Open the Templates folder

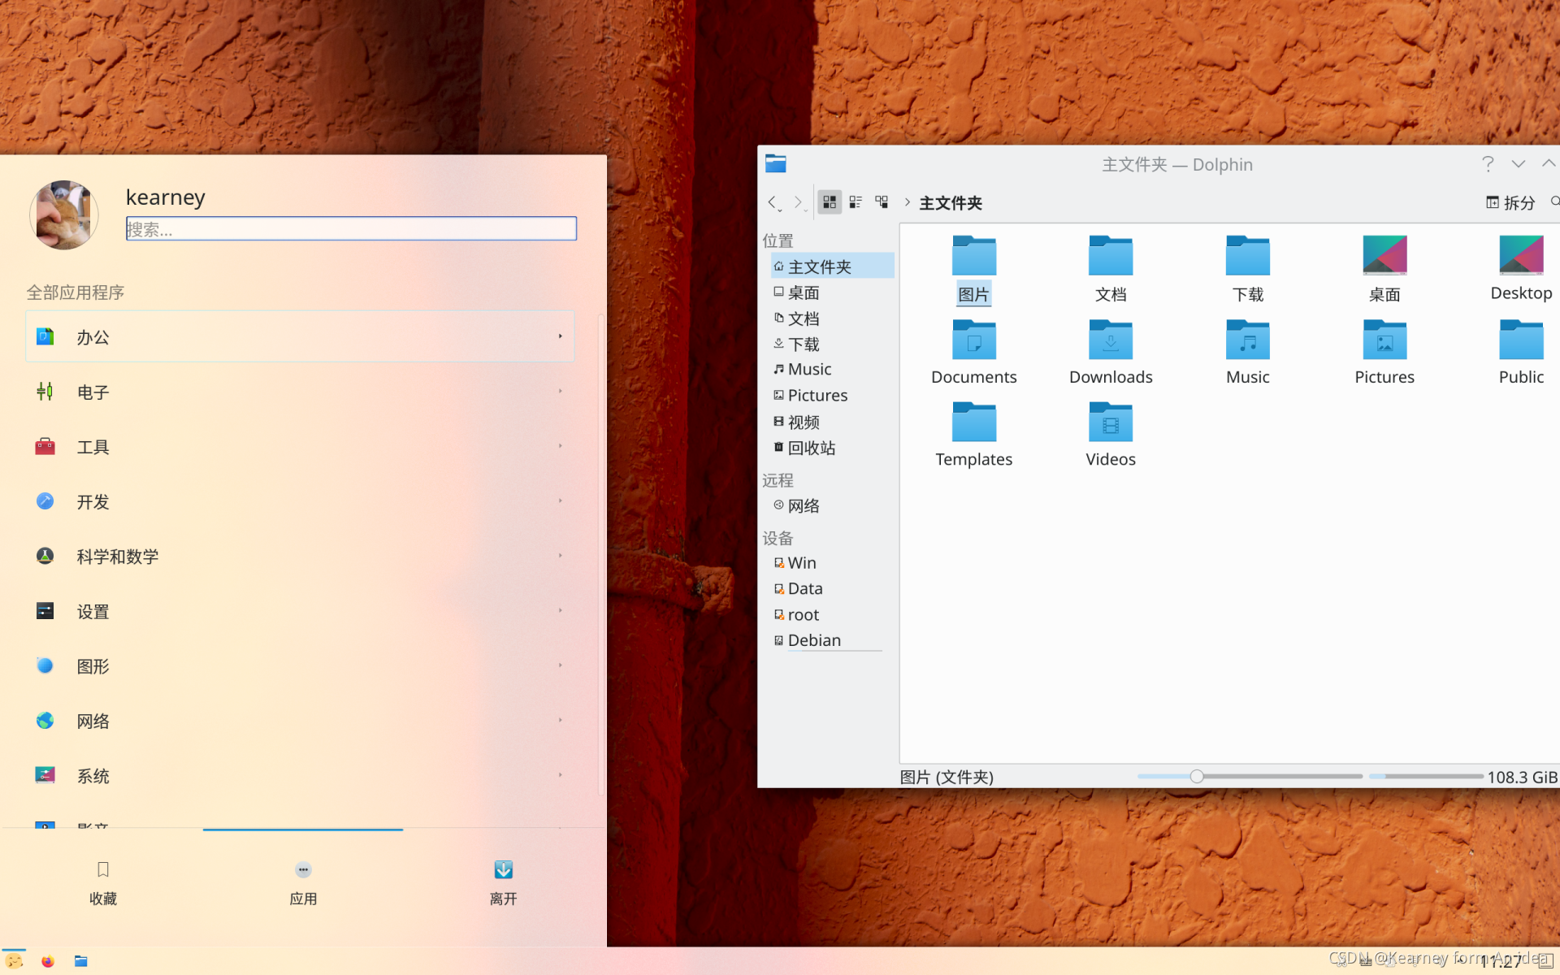[x=973, y=422]
